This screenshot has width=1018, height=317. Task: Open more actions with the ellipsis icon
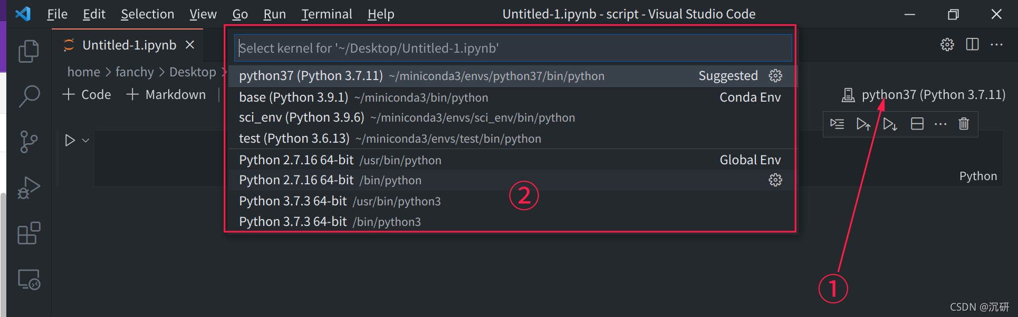click(x=941, y=124)
